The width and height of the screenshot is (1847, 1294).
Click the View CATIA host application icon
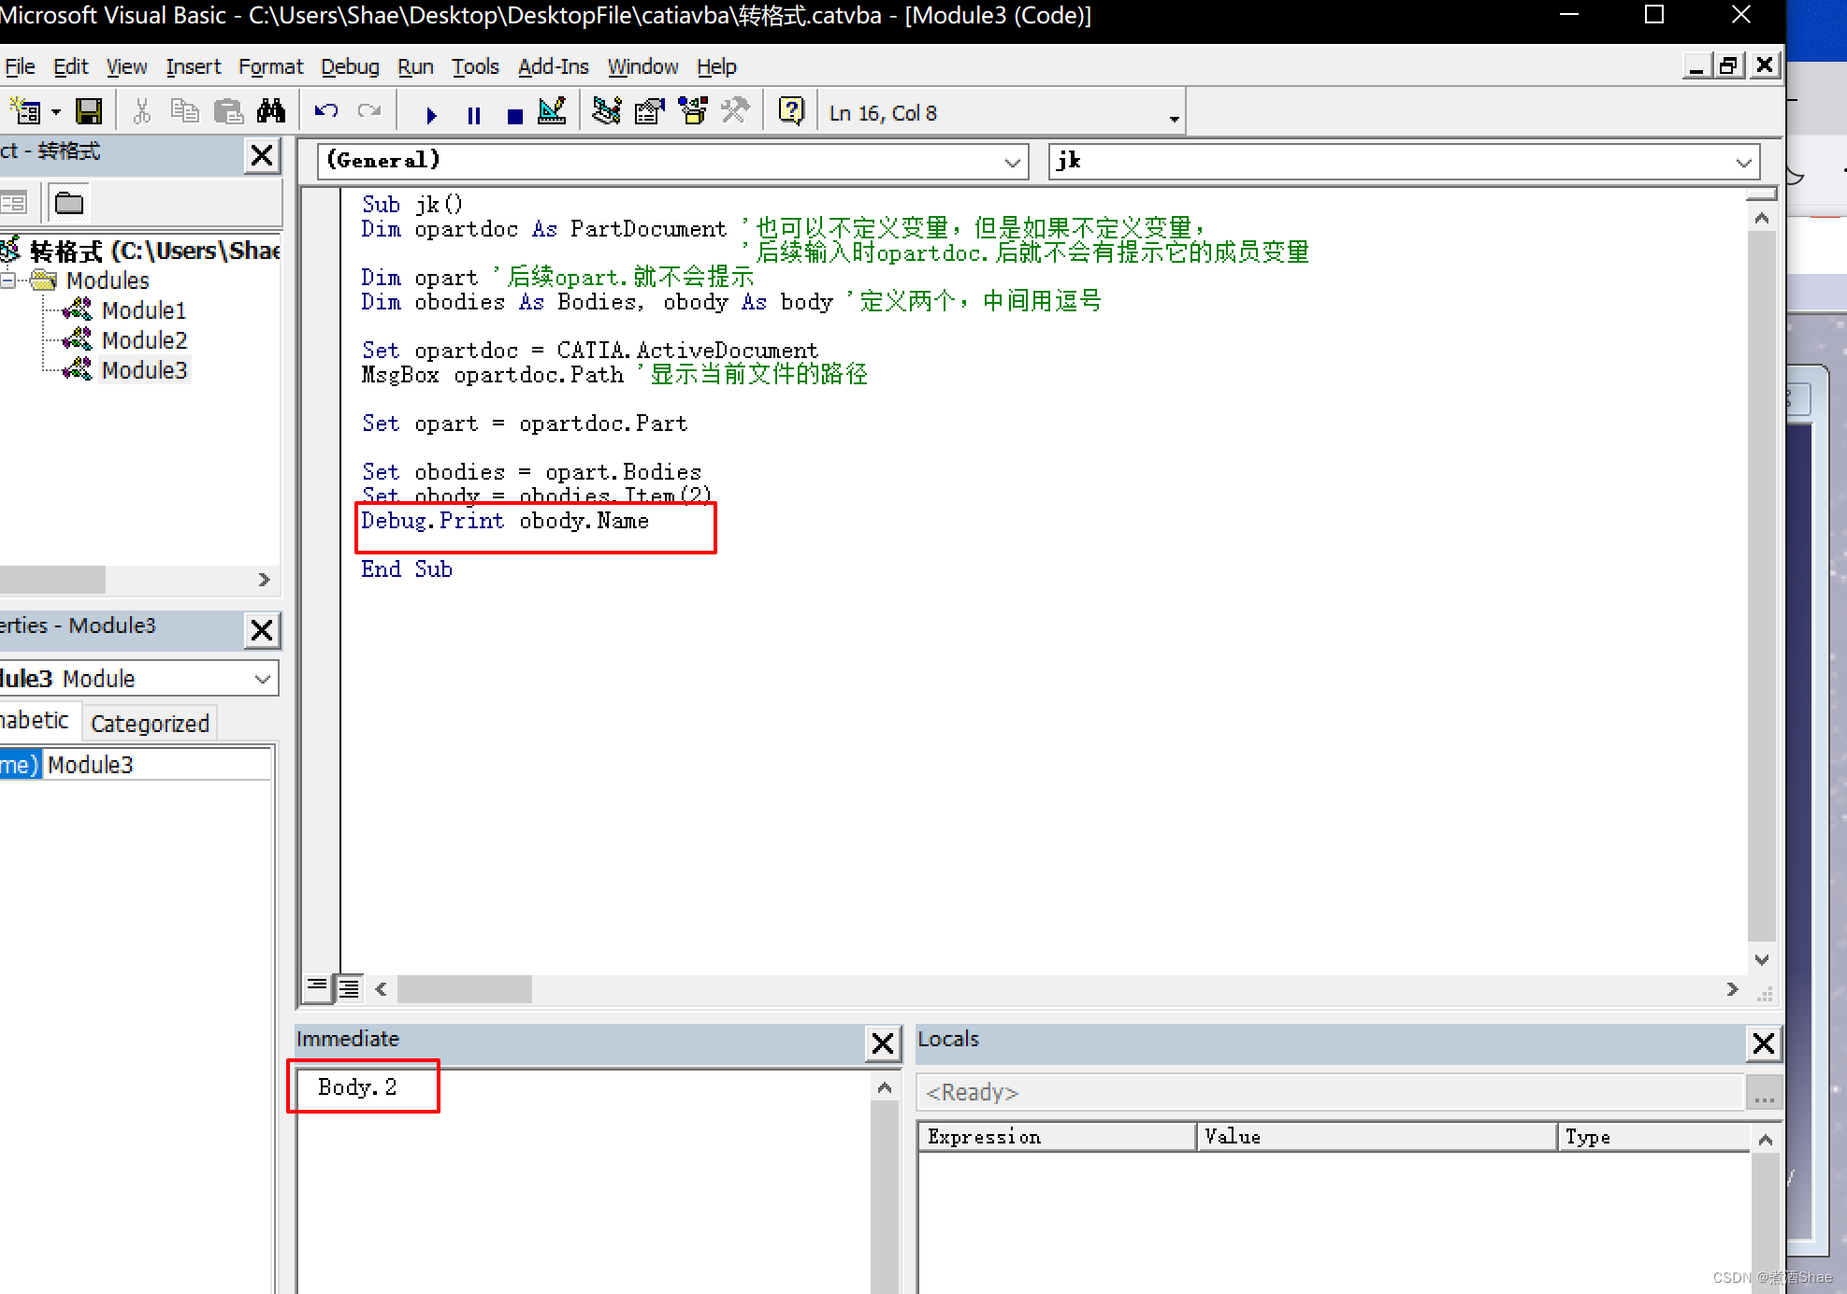(25, 112)
